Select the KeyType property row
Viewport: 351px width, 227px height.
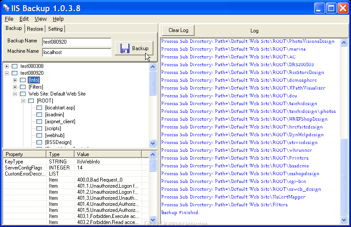pyautogui.click(x=76, y=162)
